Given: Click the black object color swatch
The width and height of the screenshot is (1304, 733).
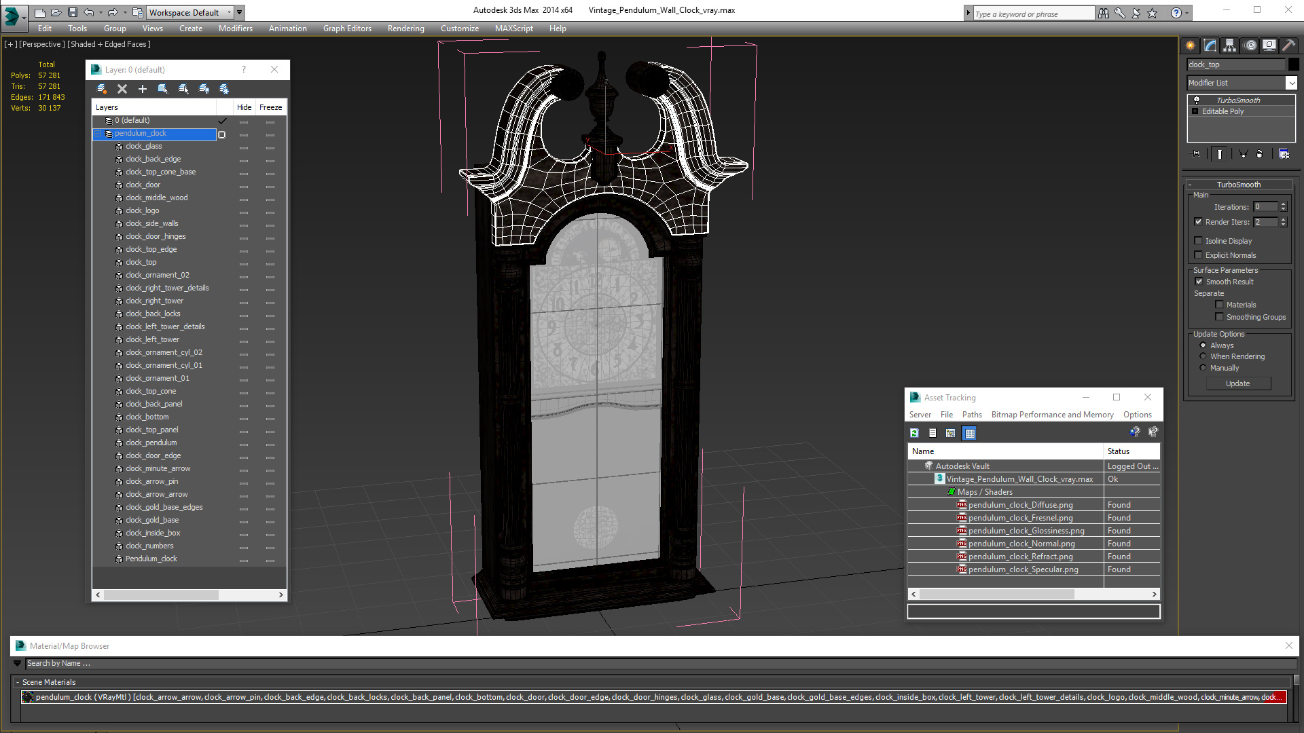Looking at the screenshot, I should point(1294,64).
